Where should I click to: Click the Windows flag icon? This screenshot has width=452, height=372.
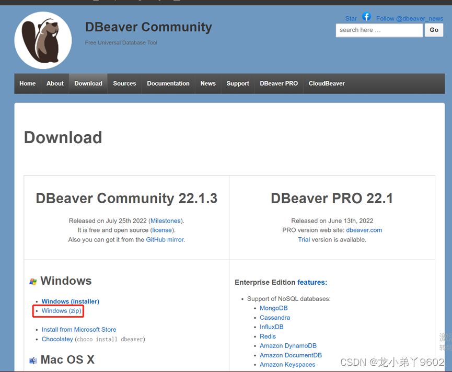click(x=33, y=282)
